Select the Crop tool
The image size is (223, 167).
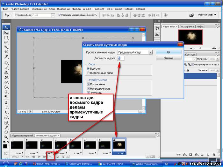[x=6, y=52]
